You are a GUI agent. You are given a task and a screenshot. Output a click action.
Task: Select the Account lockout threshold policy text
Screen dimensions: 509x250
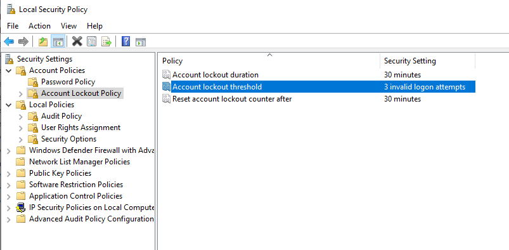[217, 87]
